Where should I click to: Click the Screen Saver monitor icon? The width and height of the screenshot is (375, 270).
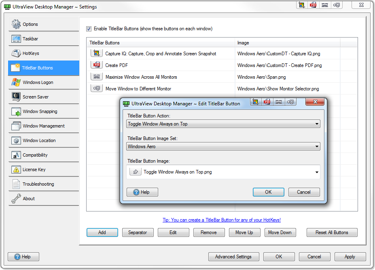point(16,97)
